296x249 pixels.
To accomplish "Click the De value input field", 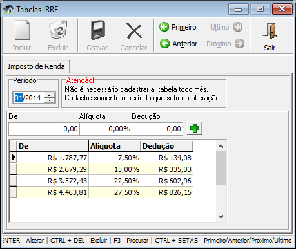I will [x=44, y=129].
